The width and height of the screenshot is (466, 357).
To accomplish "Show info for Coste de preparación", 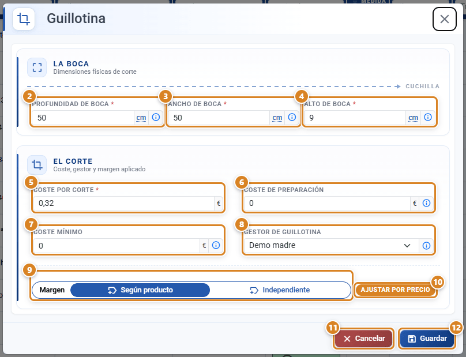I will point(426,204).
